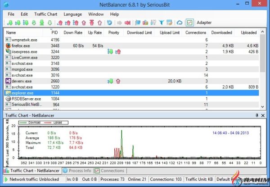Click the blue cloud sync icon

click(x=180, y=23)
